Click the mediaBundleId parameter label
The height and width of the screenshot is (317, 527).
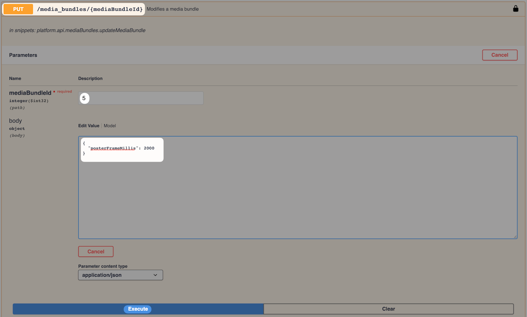click(x=30, y=93)
